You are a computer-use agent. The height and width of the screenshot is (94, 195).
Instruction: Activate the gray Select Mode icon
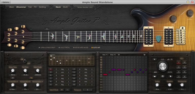(x=68, y=90)
